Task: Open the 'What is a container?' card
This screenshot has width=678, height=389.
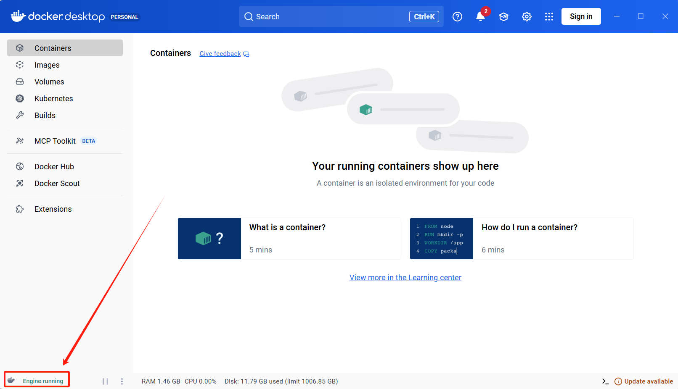Action: click(289, 239)
